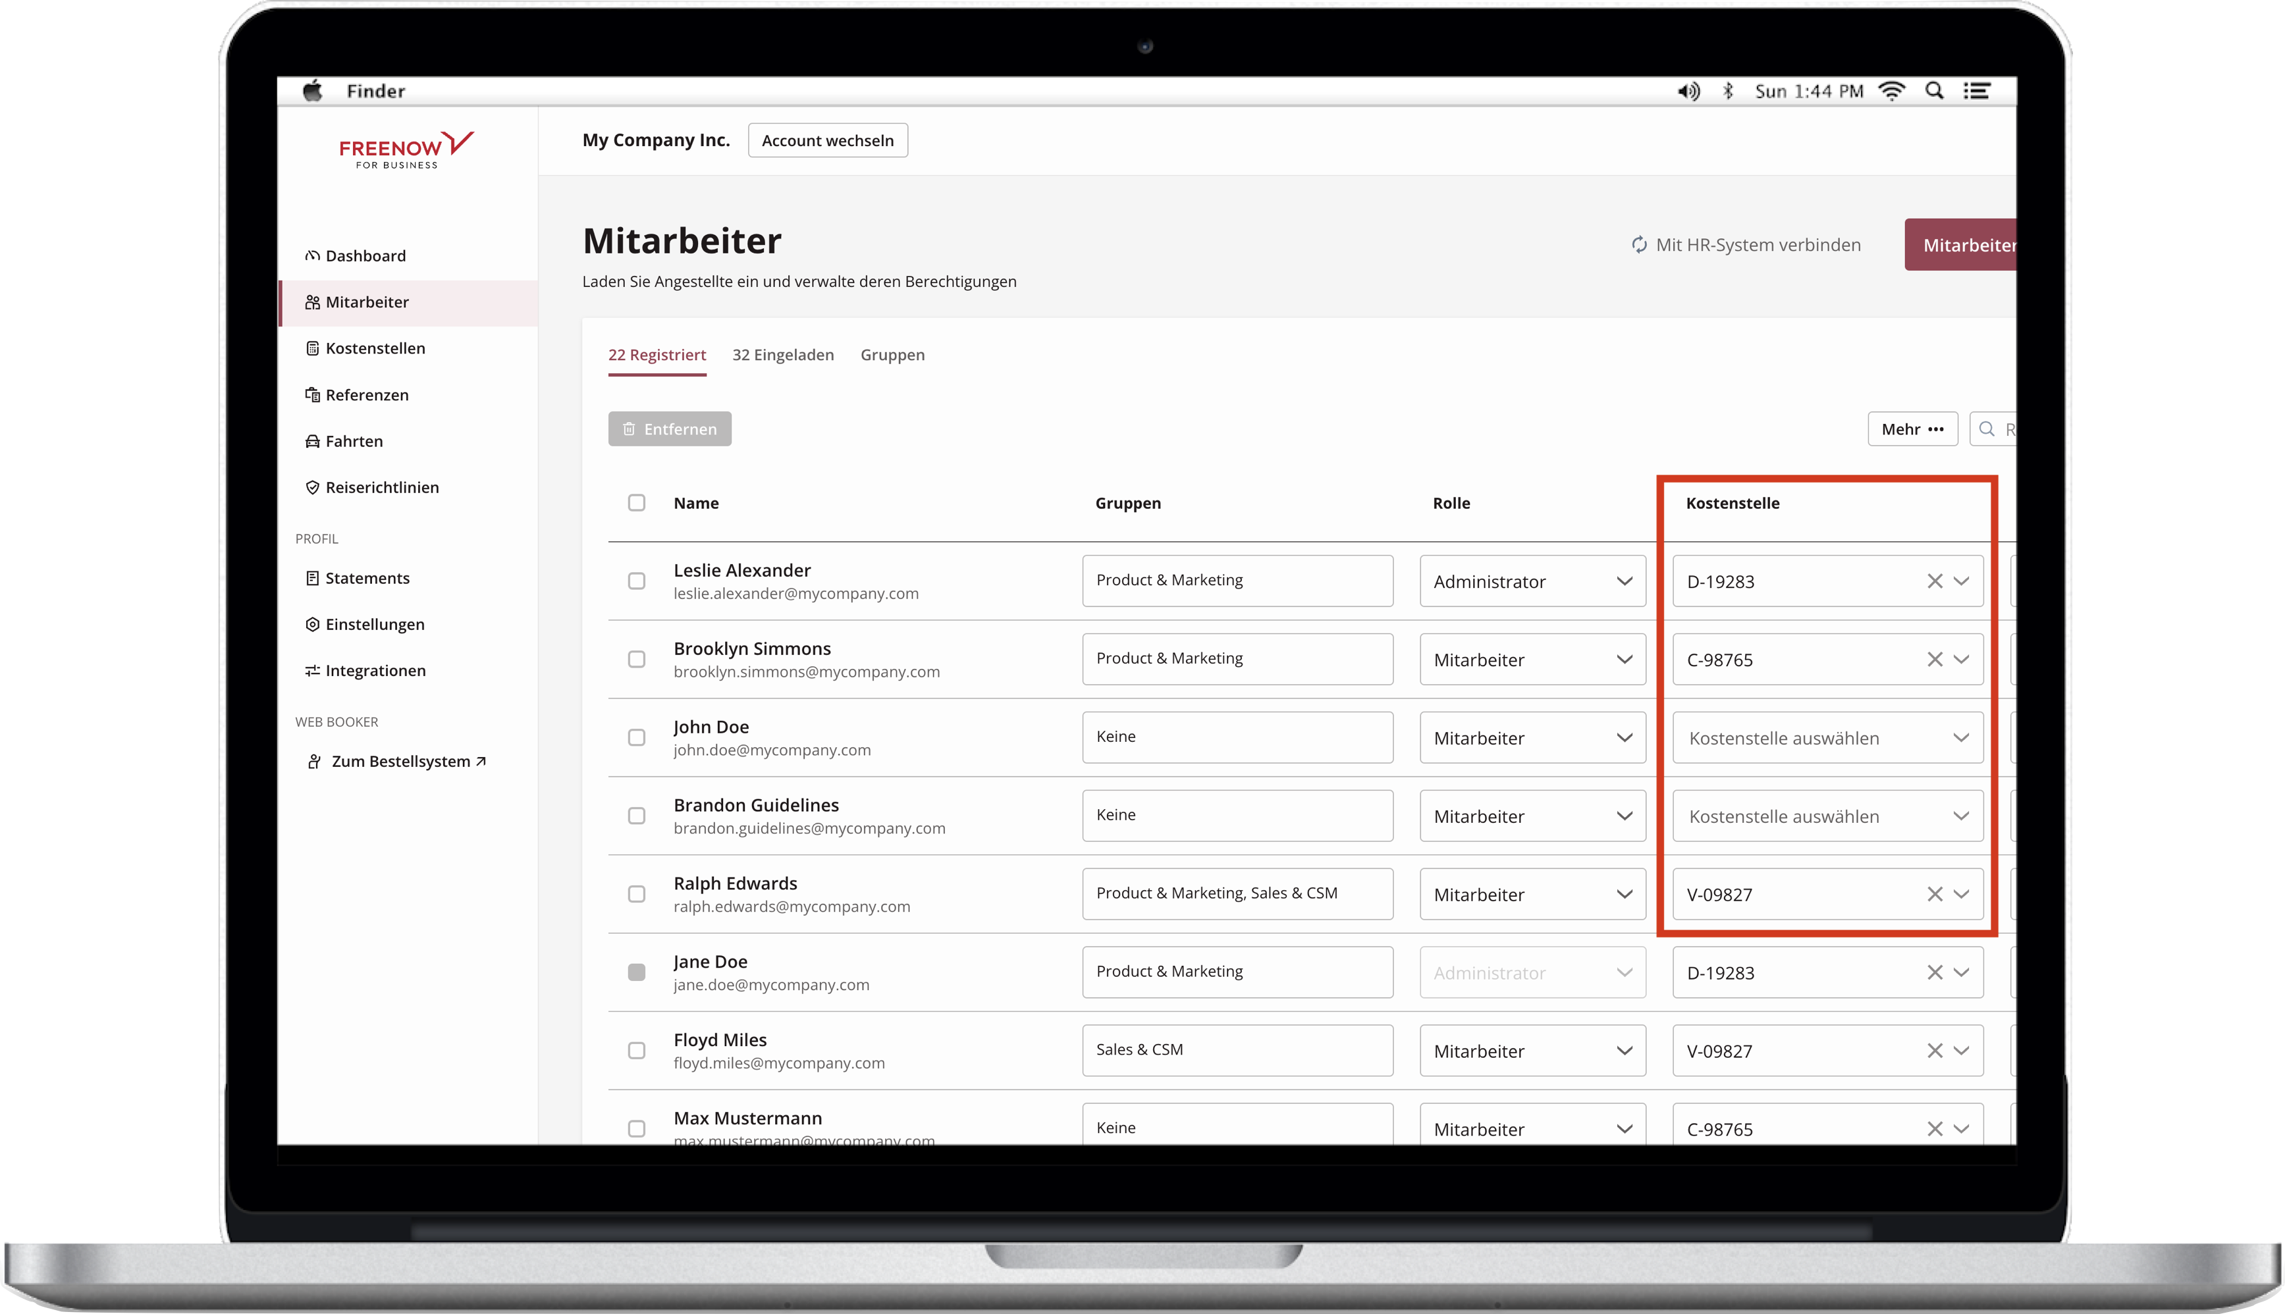The image size is (2285, 1314).
Task: Click the sync icon beside HR-System verbinden
Action: 1639,245
